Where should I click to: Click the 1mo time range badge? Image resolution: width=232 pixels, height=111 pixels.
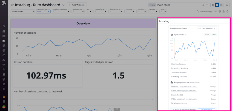(x=152, y=5)
